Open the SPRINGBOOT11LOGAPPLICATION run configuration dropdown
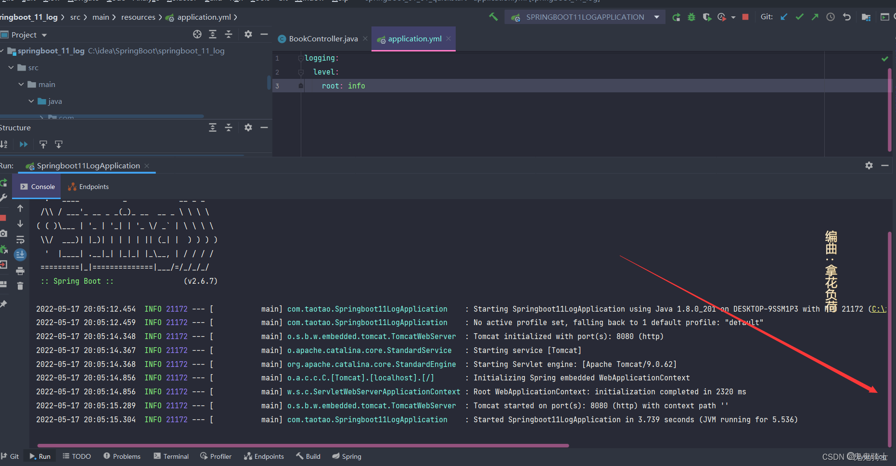 [585, 17]
